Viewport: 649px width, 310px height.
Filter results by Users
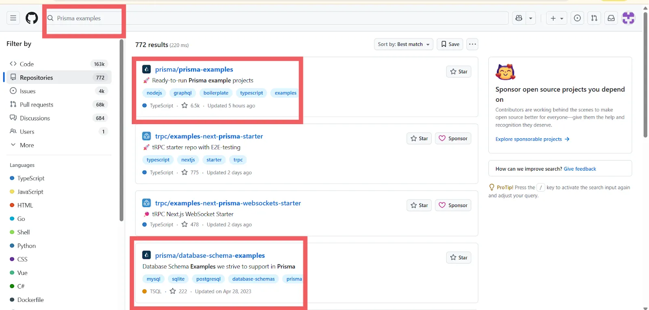[x=59, y=132]
